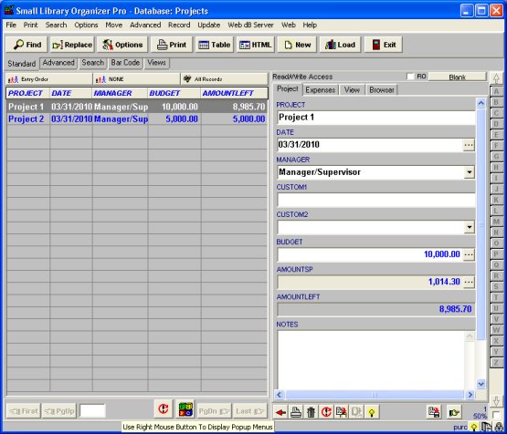Open the Entry Order sort selector
Screen dimensions: 507x434
pyautogui.click(x=48, y=79)
